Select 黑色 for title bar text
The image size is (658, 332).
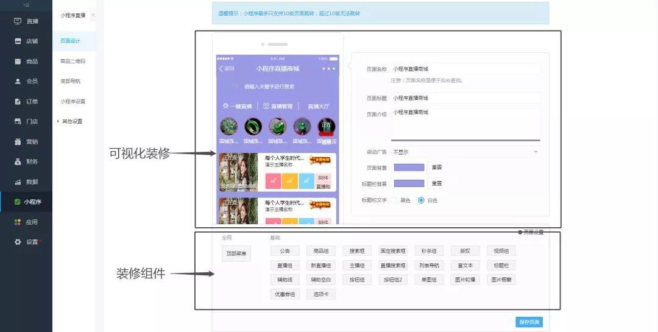pyautogui.click(x=394, y=200)
